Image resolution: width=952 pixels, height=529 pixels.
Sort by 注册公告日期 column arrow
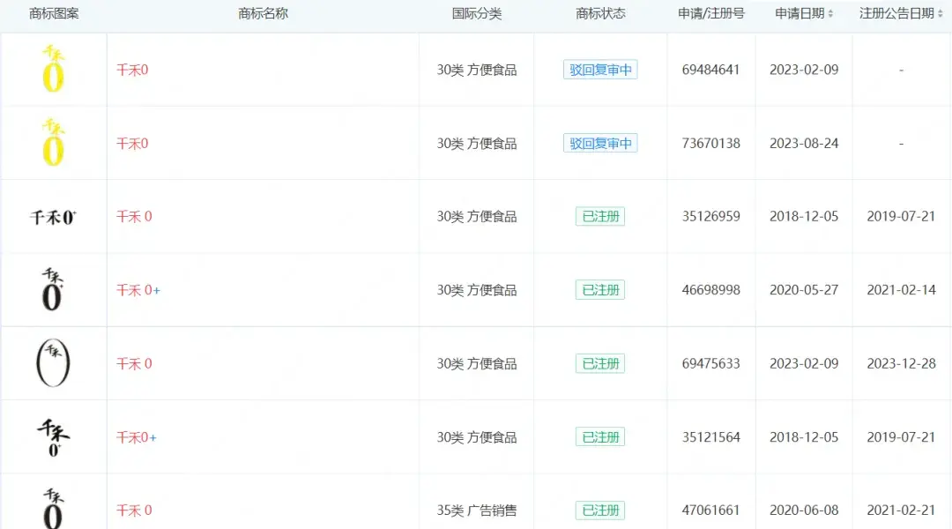(x=940, y=13)
